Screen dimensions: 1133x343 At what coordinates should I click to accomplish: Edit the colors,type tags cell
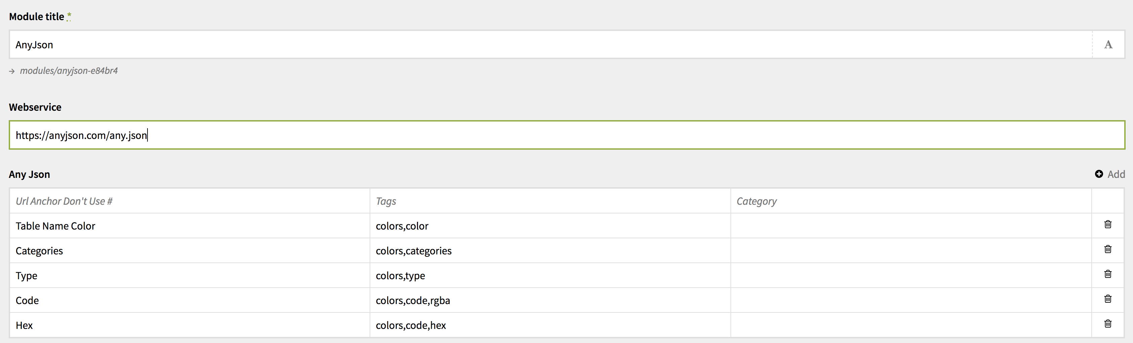click(x=550, y=275)
